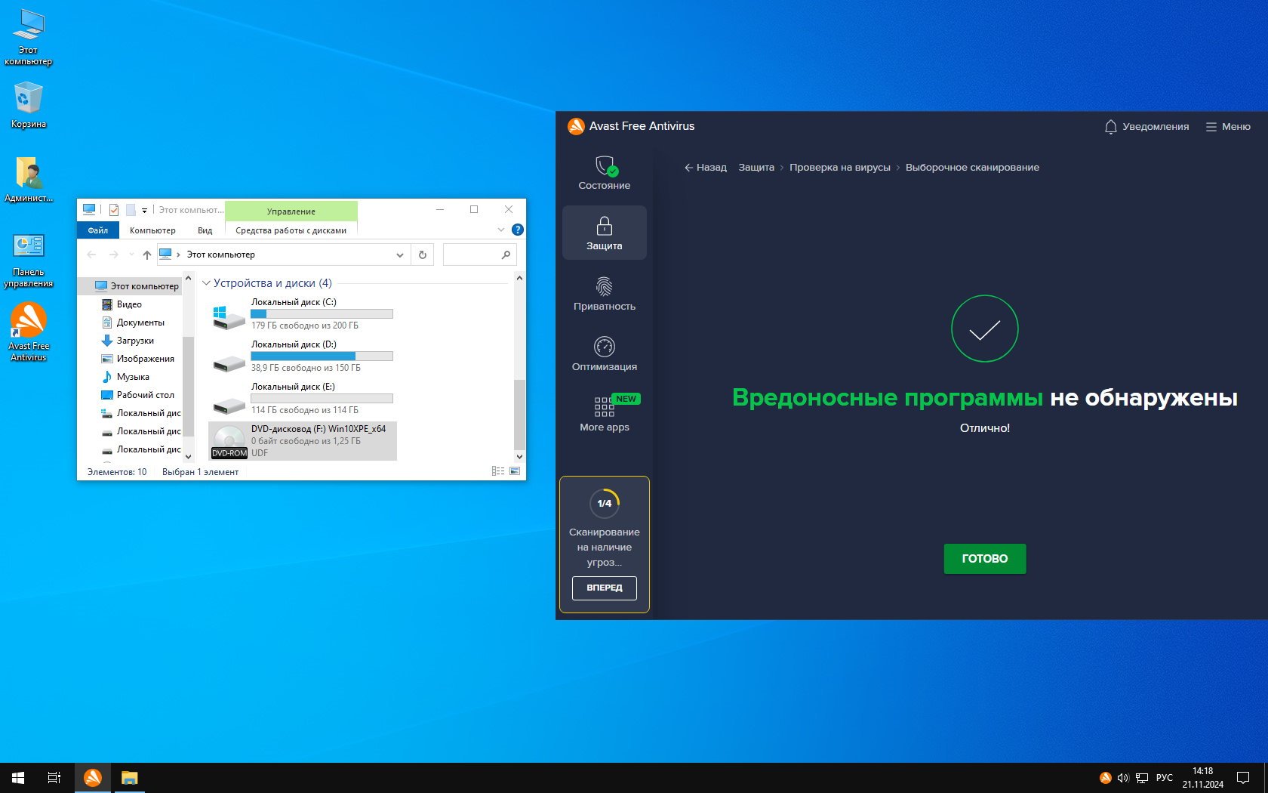Collapse the Устройства и диски group
Viewport: 1268px width, 793px height.
click(206, 283)
